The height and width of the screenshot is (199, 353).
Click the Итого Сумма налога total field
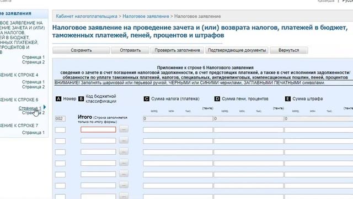click(x=178, y=119)
